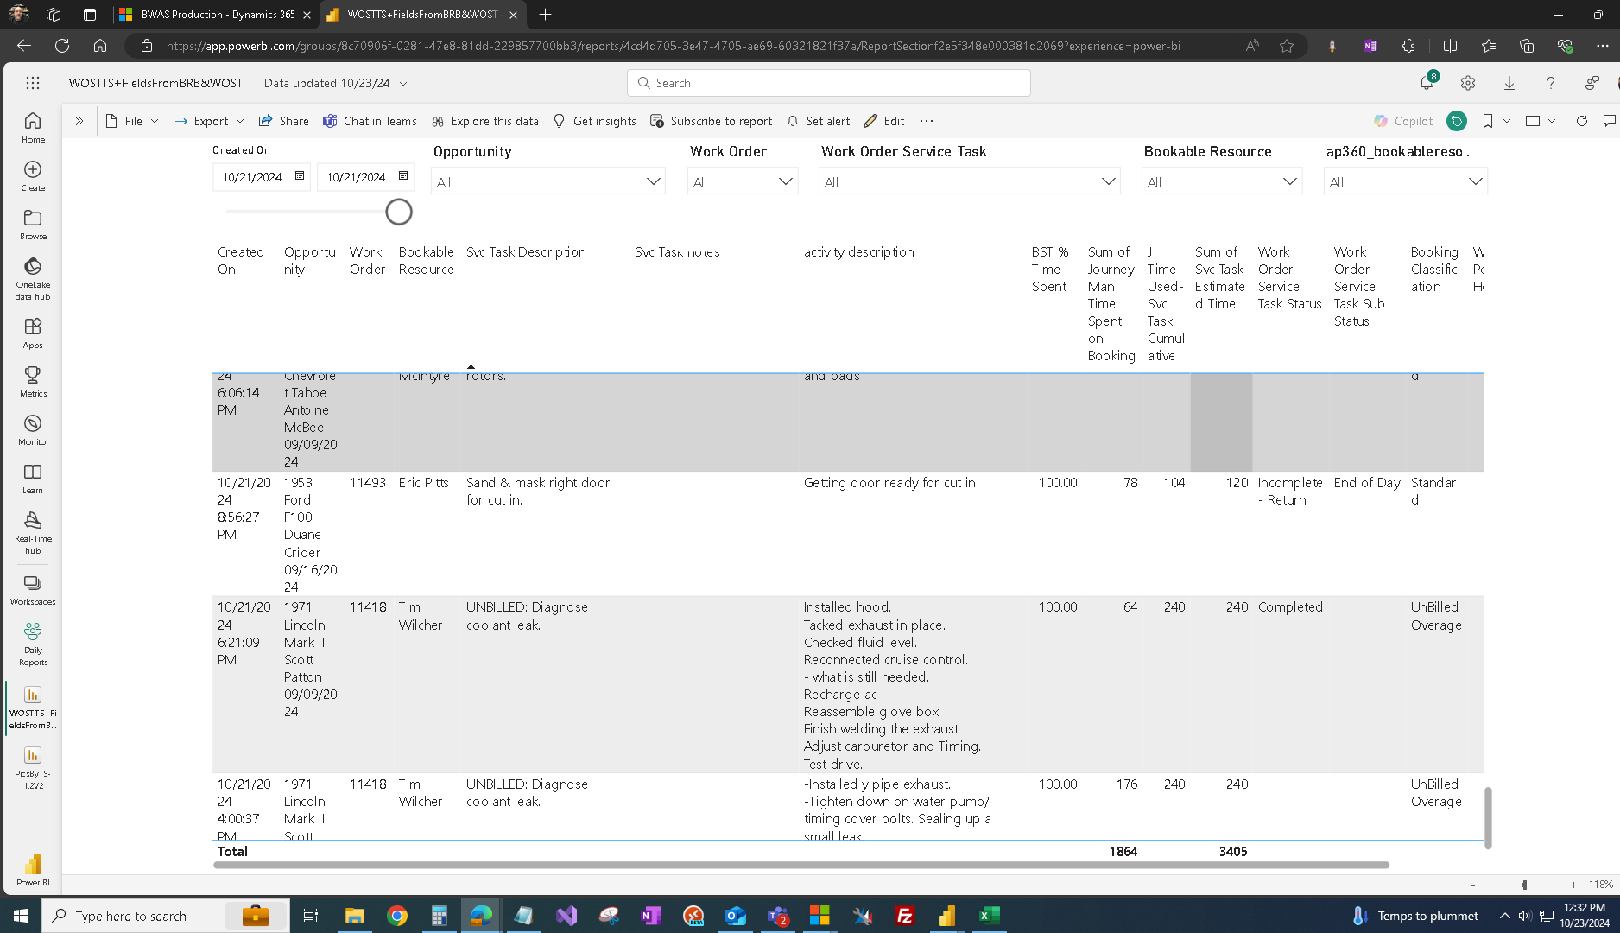Open the PicsByTS-1.2V2 report

coord(33,768)
